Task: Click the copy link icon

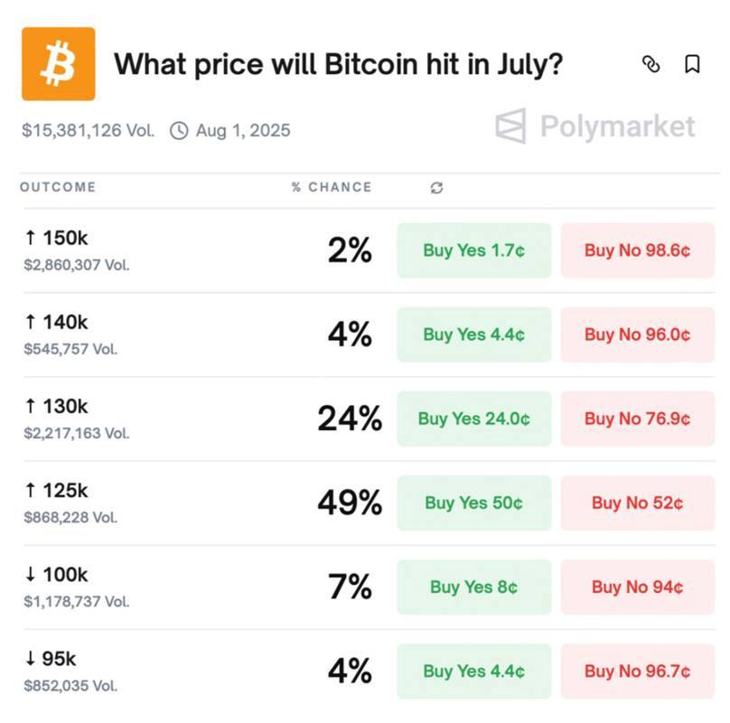Action: tap(650, 64)
